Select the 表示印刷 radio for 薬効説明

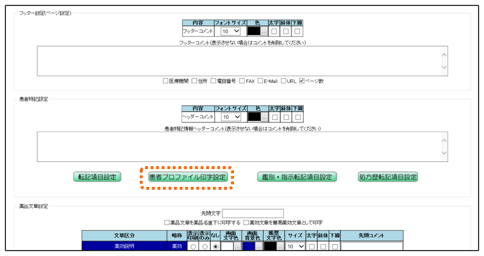[x=193, y=247]
